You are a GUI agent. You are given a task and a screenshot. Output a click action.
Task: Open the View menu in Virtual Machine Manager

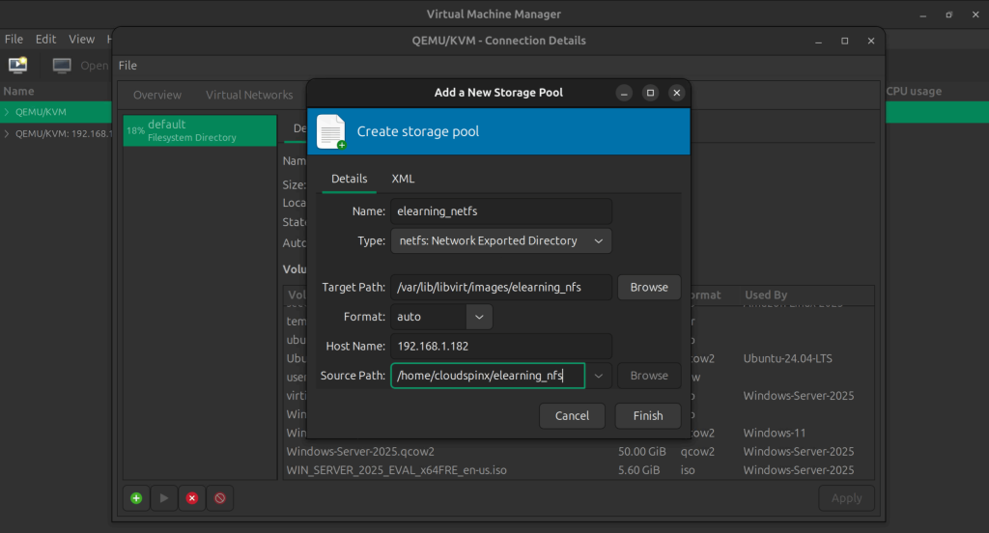point(81,40)
